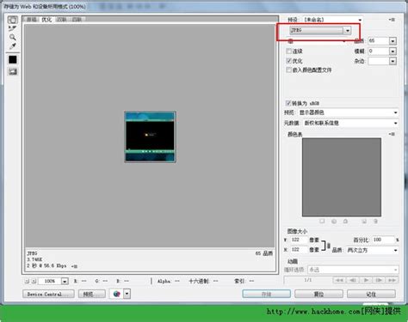Click the 复位 reset button

[x=318, y=294]
